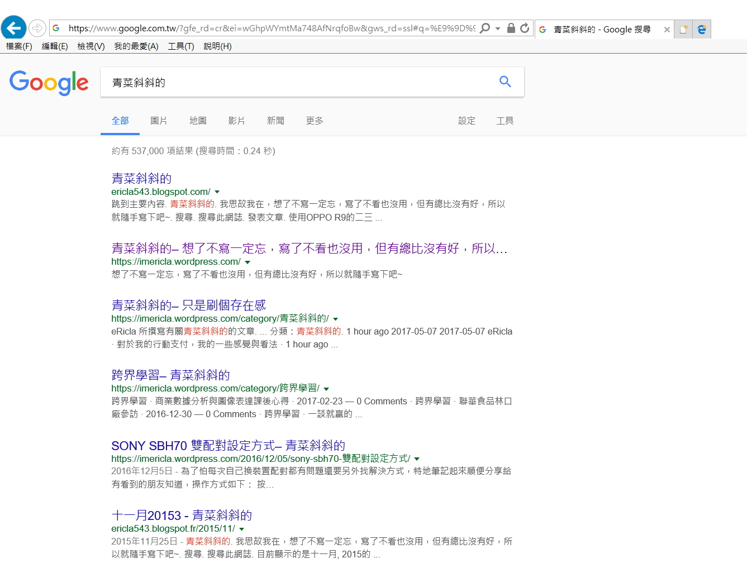The height and width of the screenshot is (568, 747).
Task: Click the browser back arrow button
Action: pos(14,27)
